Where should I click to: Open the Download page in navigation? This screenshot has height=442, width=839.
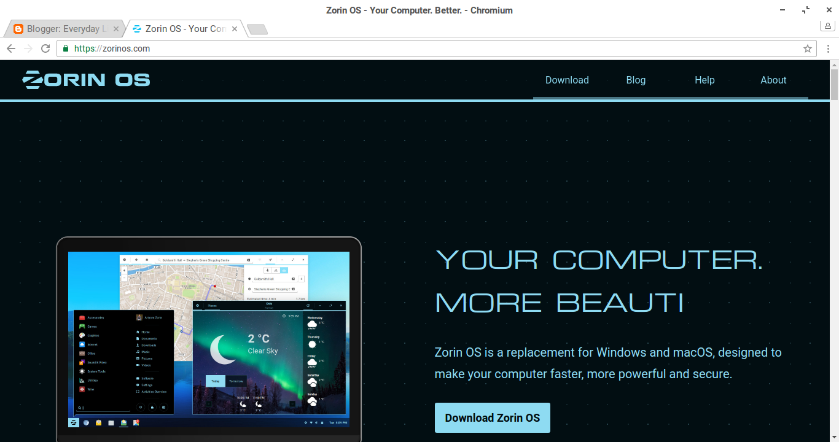pyautogui.click(x=567, y=80)
